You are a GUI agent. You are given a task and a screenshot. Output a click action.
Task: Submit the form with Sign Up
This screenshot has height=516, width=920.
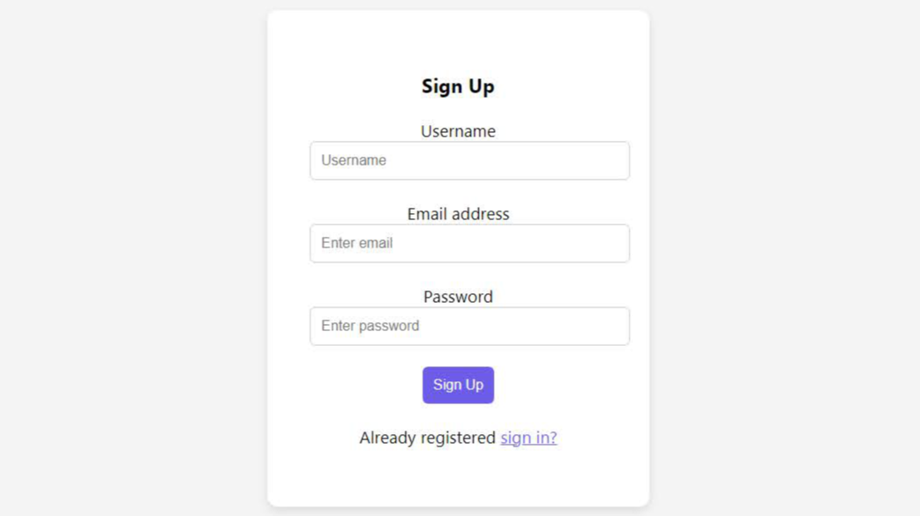pyautogui.click(x=458, y=385)
